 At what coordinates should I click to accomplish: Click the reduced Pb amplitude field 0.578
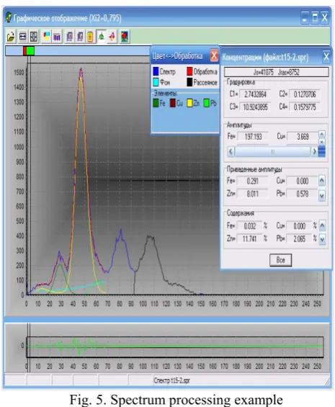click(x=302, y=194)
